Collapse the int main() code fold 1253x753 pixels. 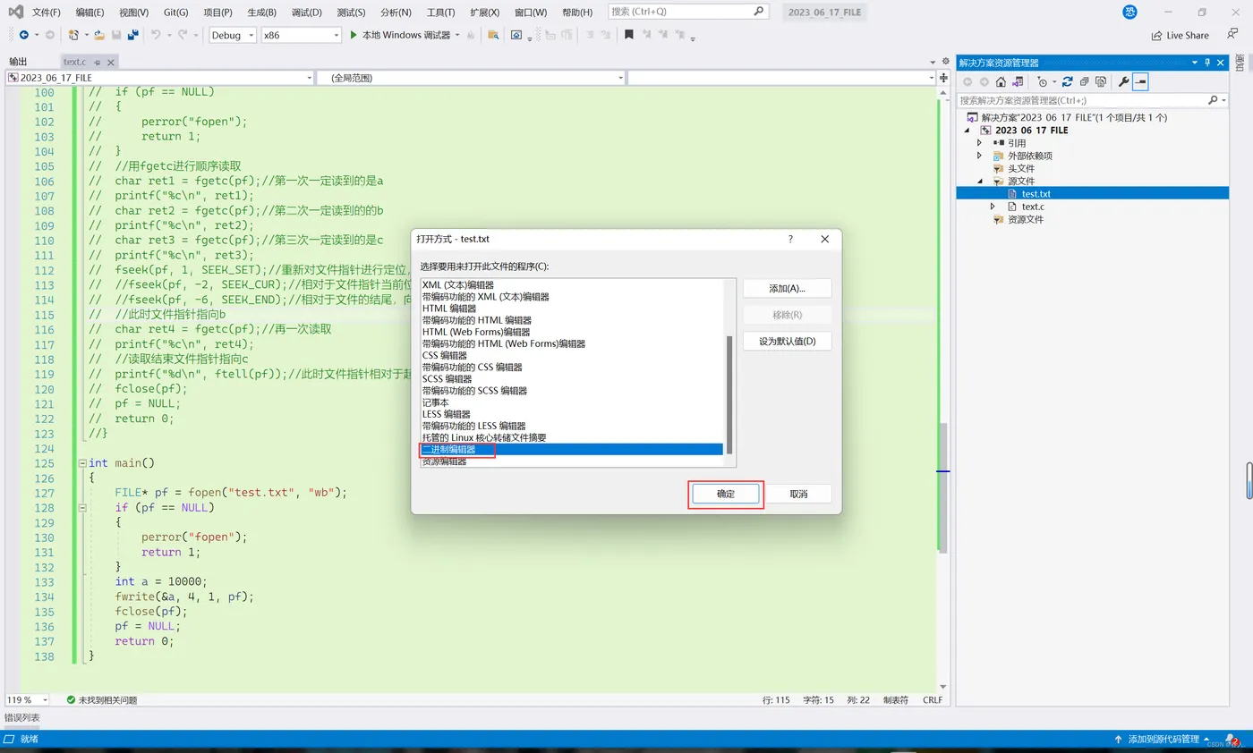coord(82,463)
